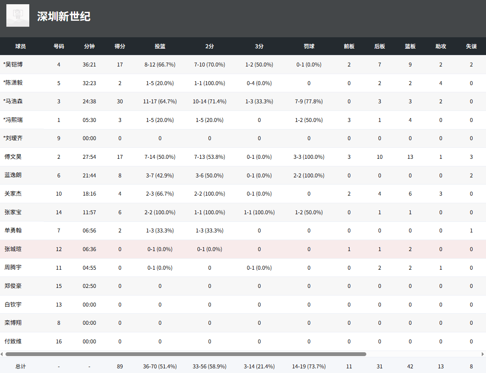Click the 2分 column header
The width and height of the screenshot is (486, 373).
click(x=210, y=47)
